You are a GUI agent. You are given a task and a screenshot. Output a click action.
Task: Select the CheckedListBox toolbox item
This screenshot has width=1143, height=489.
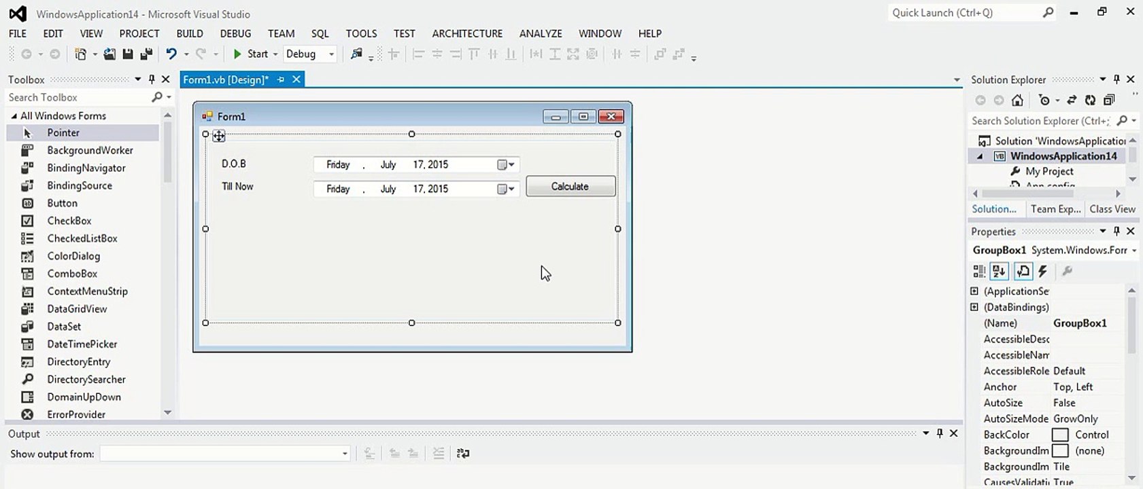pos(82,238)
